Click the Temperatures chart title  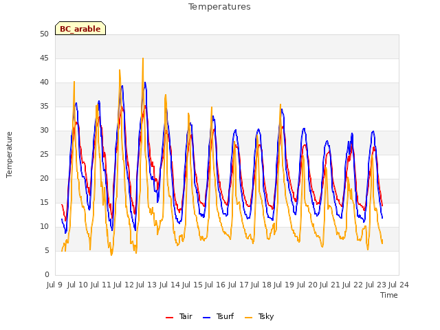coord(219,7)
